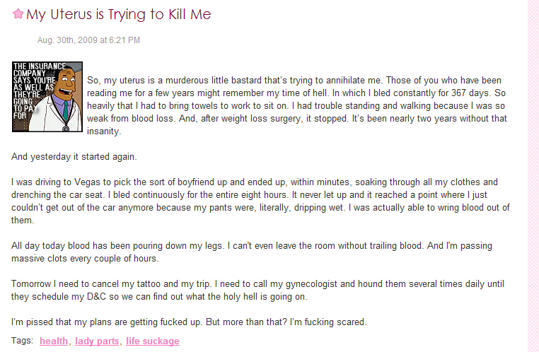Open the "health" tag
The height and width of the screenshot is (352, 539).
pos(54,341)
